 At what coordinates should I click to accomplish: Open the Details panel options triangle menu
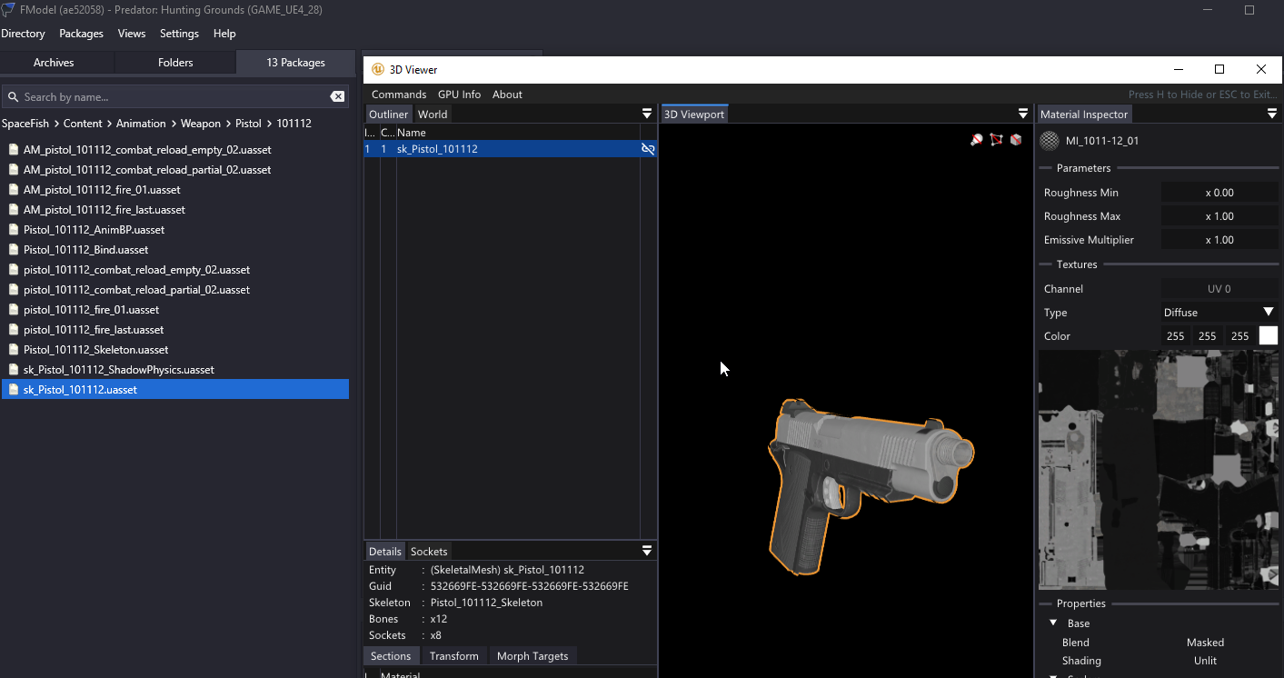(x=647, y=552)
